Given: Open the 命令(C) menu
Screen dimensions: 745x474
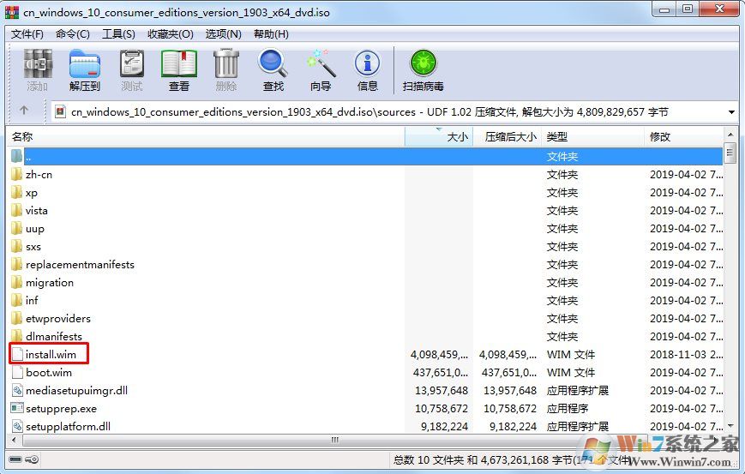Looking at the screenshot, I should coord(73,34).
